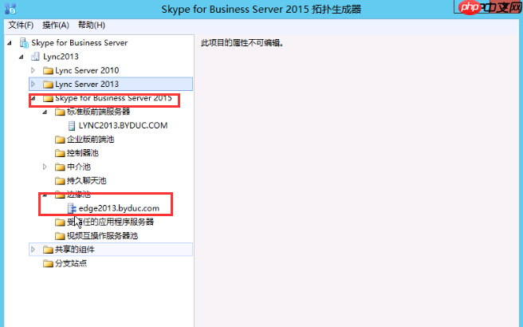The height and width of the screenshot is (327, 523).
Task: Click the 分支站点 folder icon
Action: [x=48, y=264]
